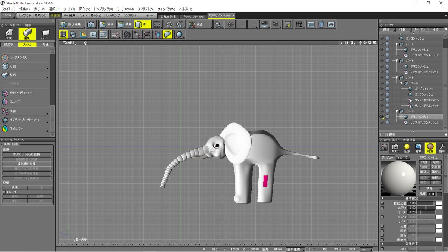Viewport: 448px width, 252px height.
Task: Switch to the ブラックベリー.shd document tab
Action: click(x=193, y=17)
